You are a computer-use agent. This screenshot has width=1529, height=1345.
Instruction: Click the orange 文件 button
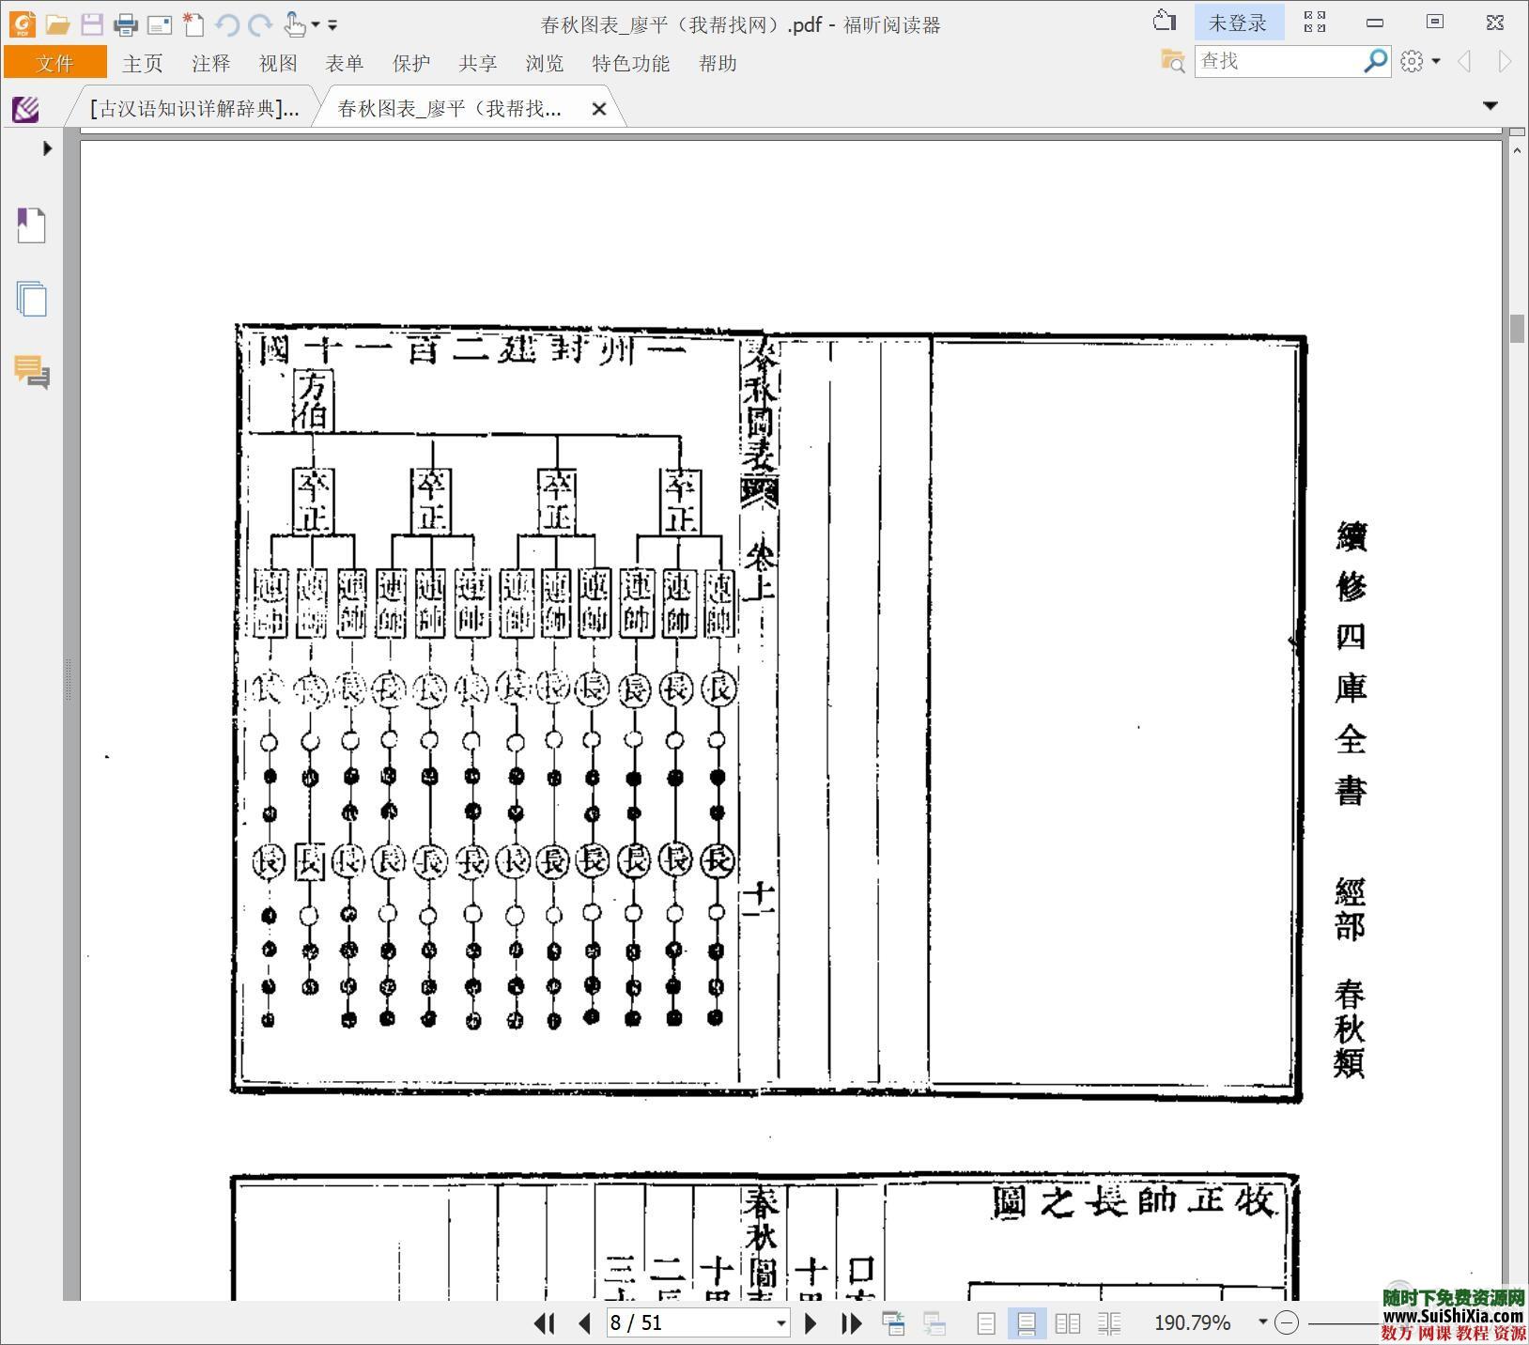coord(54,63)
